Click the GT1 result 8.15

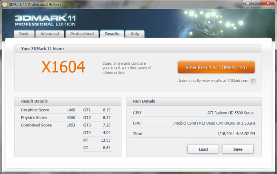click(x=107, y=110)
